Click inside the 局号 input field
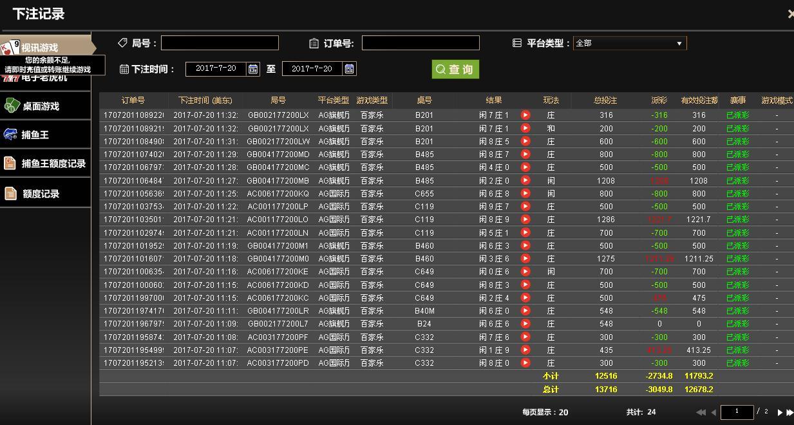Viewport: 794px width, 425px height. click(x=219, y=42)
